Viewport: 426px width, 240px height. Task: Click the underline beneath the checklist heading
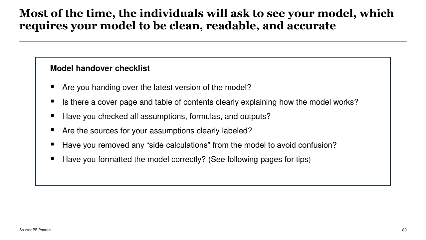213,75
